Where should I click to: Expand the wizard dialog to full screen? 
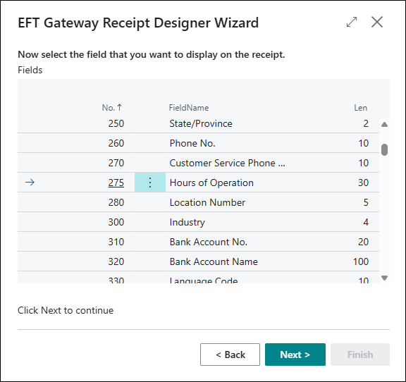coord(352,22)
